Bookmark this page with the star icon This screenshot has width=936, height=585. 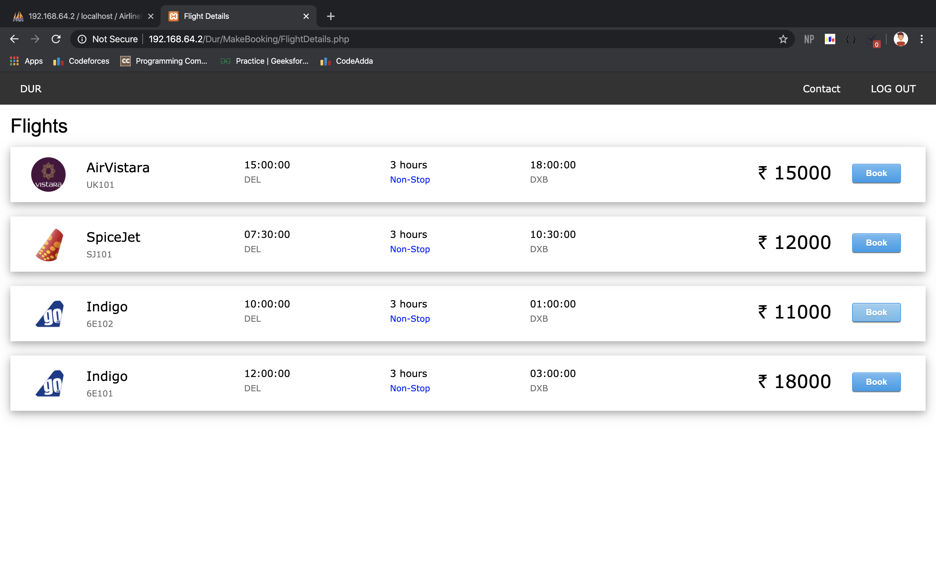pyautogui.click(x=783, y=39)
